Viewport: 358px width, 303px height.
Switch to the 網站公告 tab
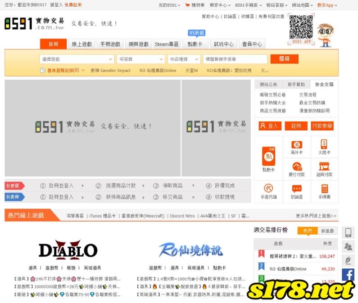coord(268,85)
